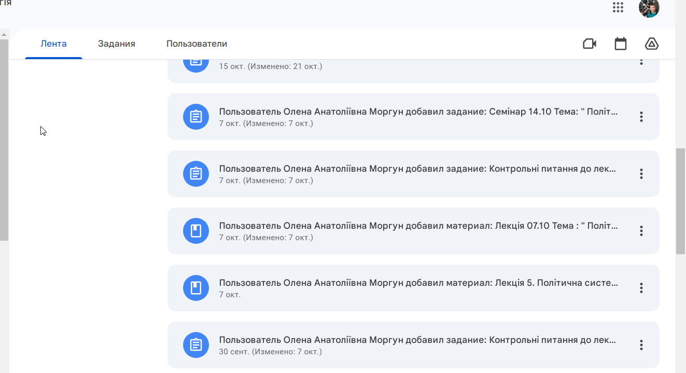Open the class Drive folder

point(652,44)
